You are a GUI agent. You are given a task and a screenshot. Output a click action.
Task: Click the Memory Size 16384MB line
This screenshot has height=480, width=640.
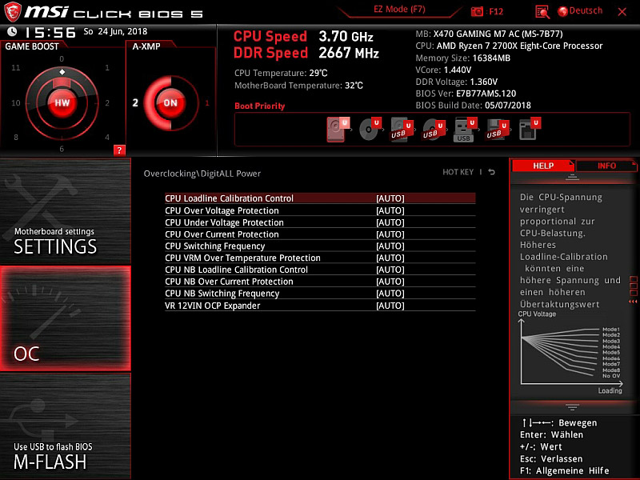coord(463,58)
